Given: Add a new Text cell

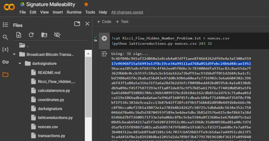Looking at the screenshot, I should point(122,22).
